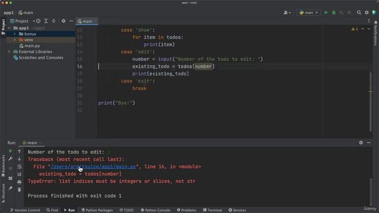Viewport: 379px width, 213px height.
Task: Open TODO tool window
Action: tap(126, 210)
